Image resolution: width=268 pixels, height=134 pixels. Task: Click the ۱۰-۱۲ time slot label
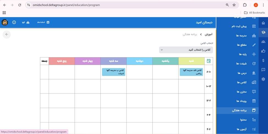pos(209,86)
